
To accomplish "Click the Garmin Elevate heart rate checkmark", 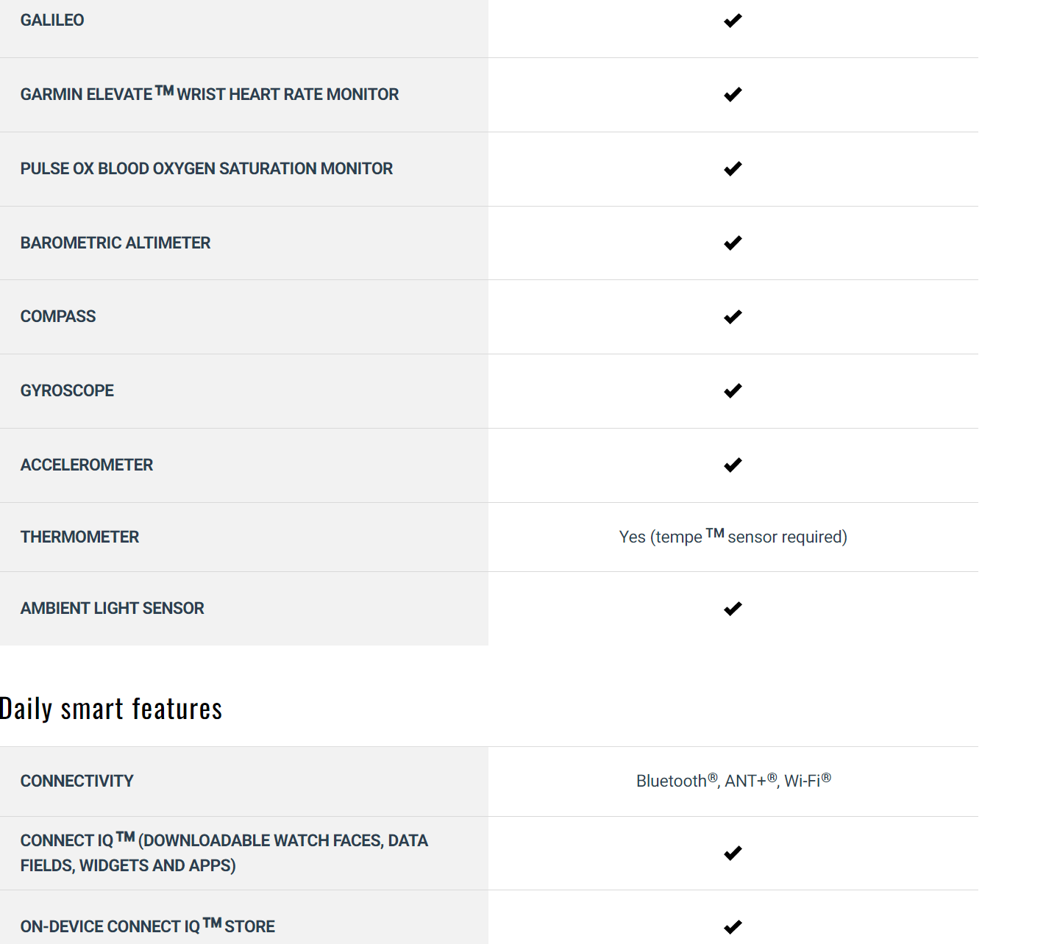I will click(x=733, y=95).
